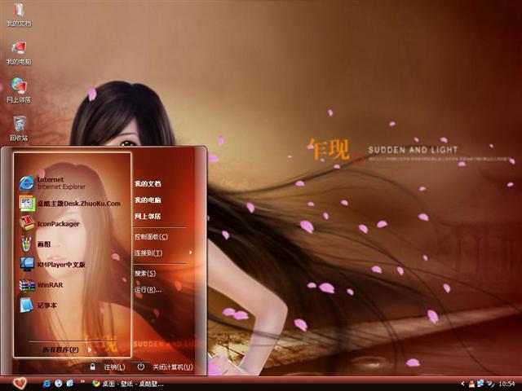The width and height of the screenshot is (522, 391).
Task: Click the show desktop quick launch icon
Action: tap(70, 384)
